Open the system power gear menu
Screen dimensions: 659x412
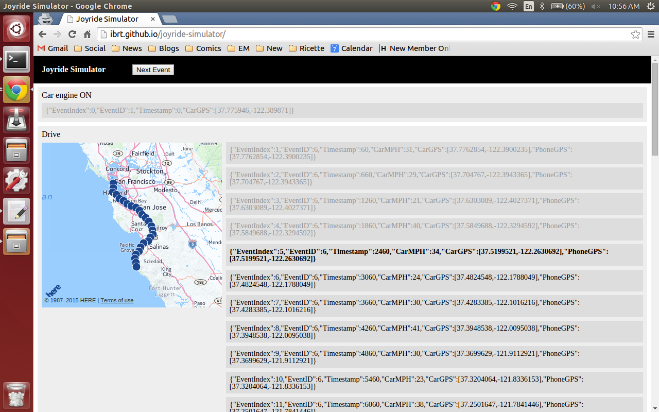(651, 6)
